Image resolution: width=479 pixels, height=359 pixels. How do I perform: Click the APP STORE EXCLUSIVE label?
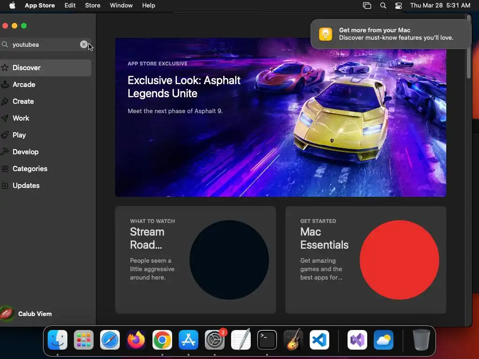[x=158, y=64]
